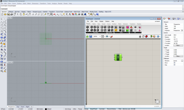Enable red shaded preview mode in Grasshopper
This screenshot has width=184, height=110.
point(146,36)
